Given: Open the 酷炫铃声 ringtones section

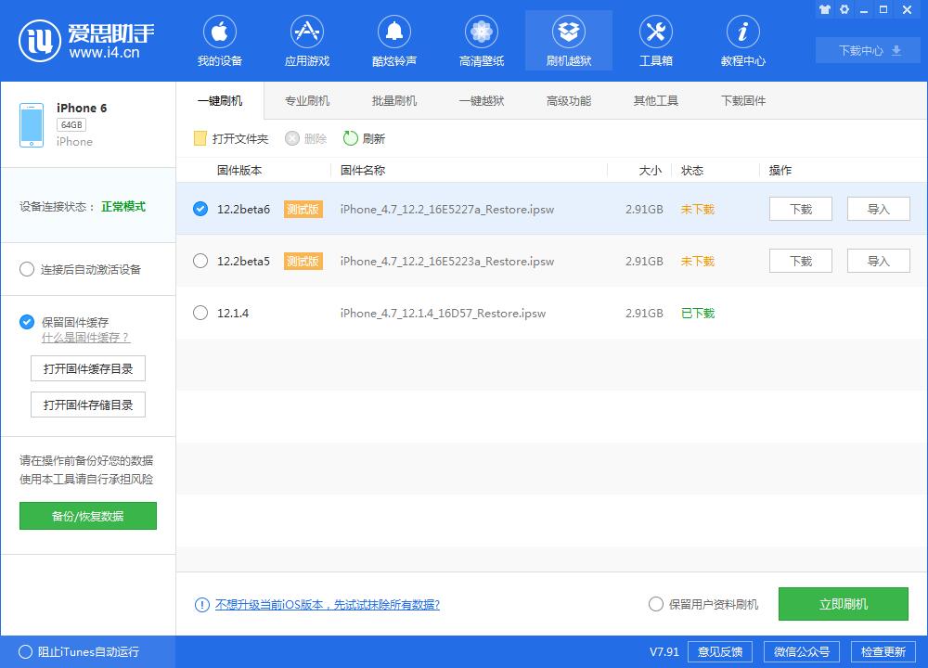Looking at the screenshot, I should (x=393, y=40).
